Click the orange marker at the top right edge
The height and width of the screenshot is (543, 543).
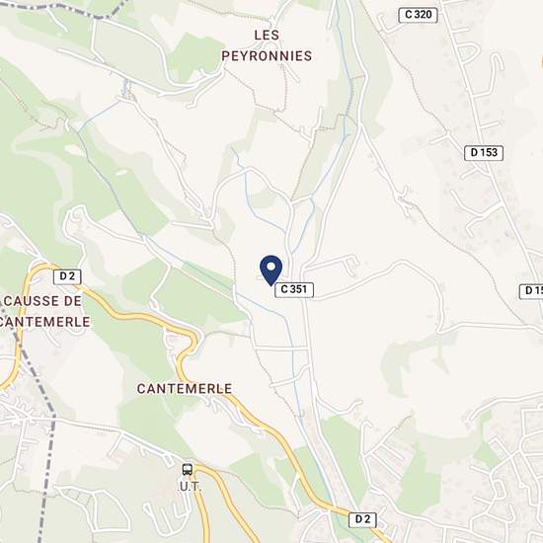click(x=541, y=62)
